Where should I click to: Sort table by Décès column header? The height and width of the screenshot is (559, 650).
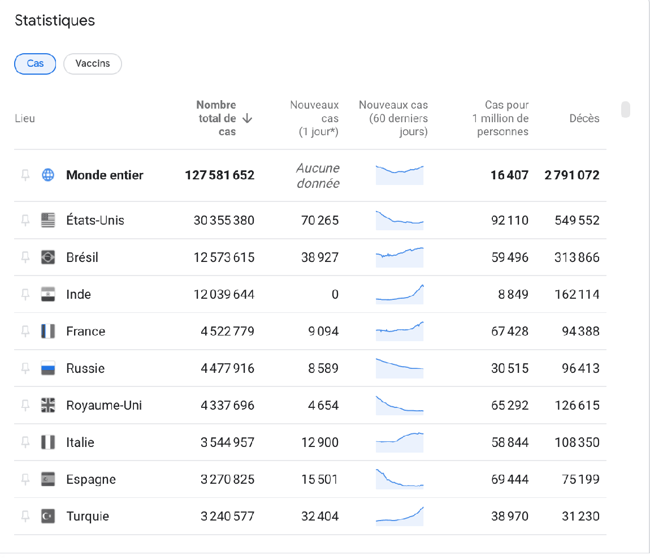coord(584,118)
